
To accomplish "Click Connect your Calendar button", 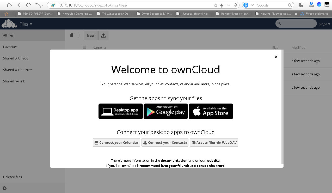I will point(116,142).
